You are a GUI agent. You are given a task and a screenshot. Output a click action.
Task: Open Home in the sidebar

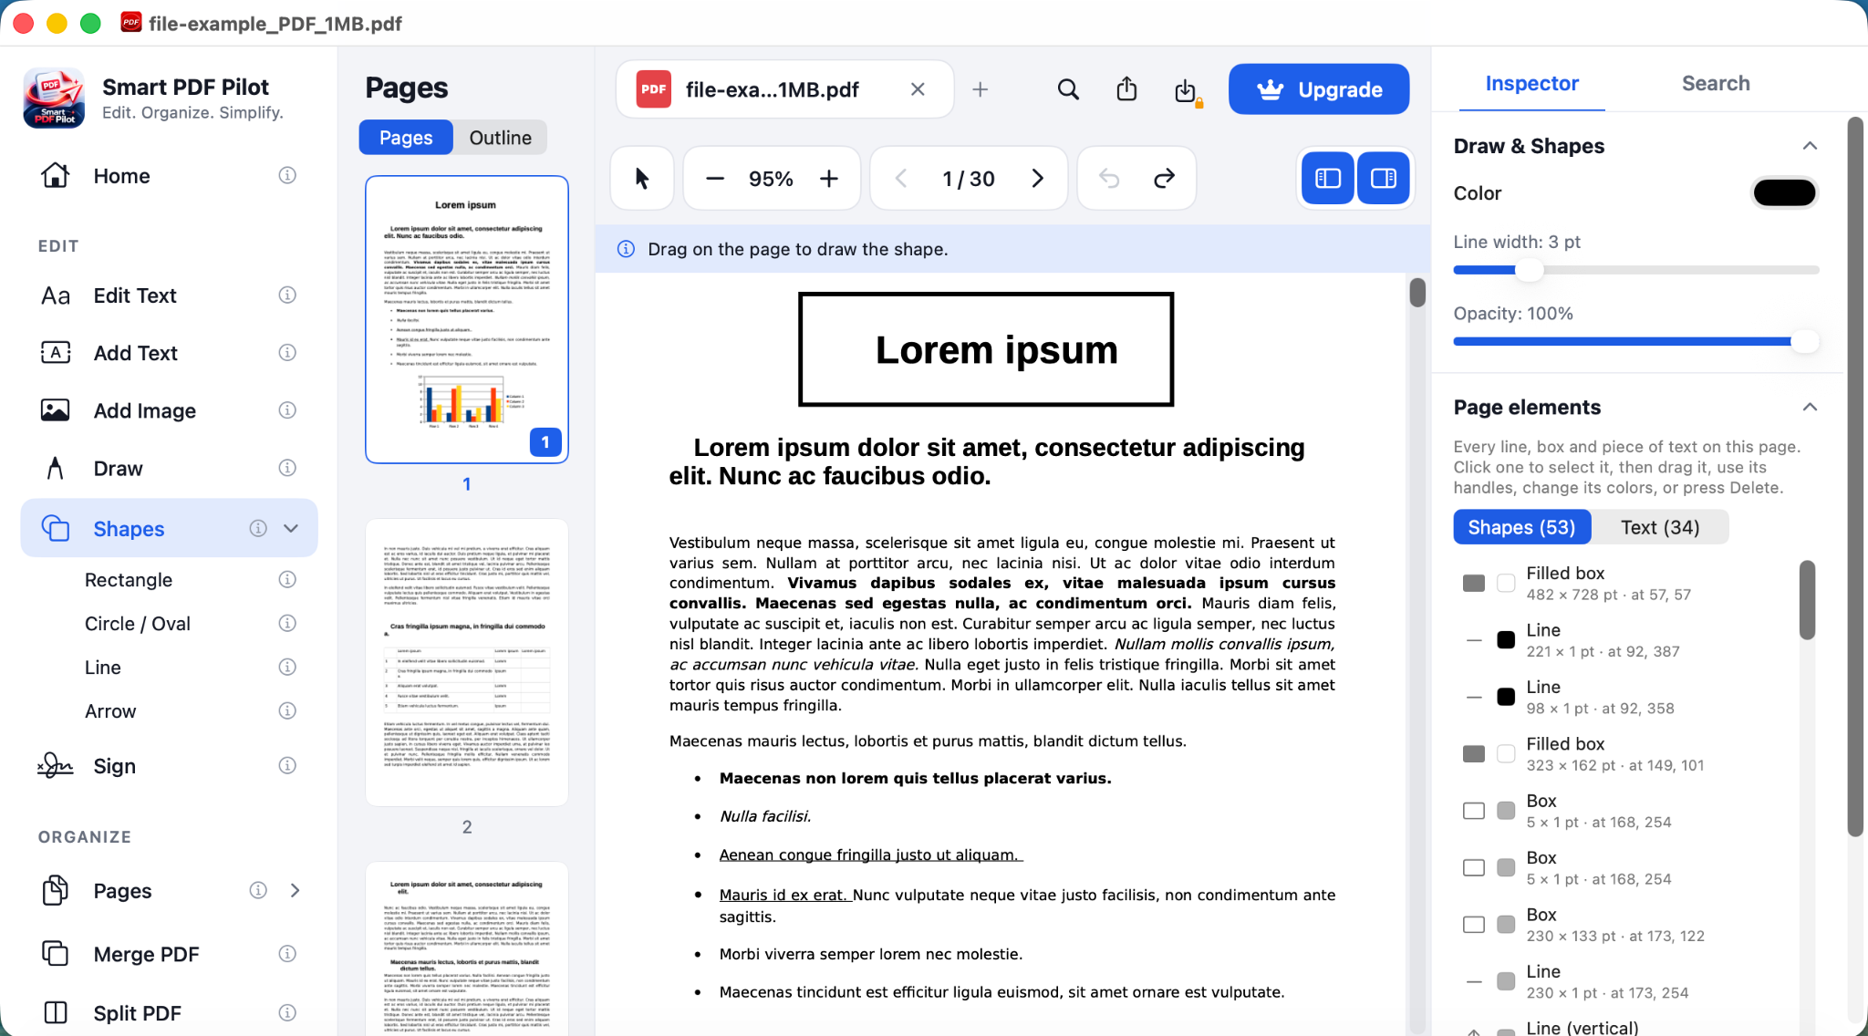click(x=169, y=176)
